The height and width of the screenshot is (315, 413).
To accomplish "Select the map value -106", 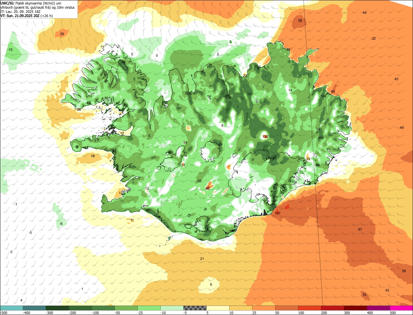I will (x=320, y=138).
